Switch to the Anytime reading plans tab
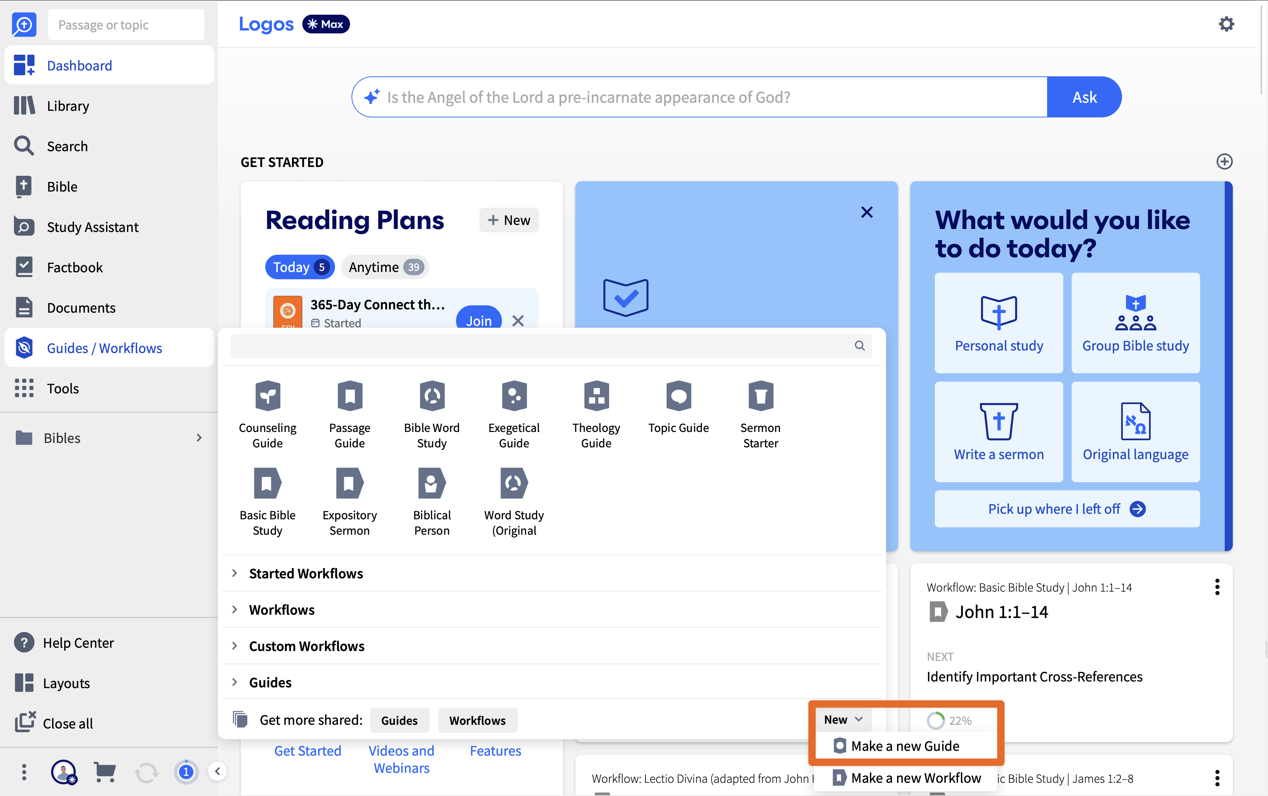 click(x=385, y=267)
